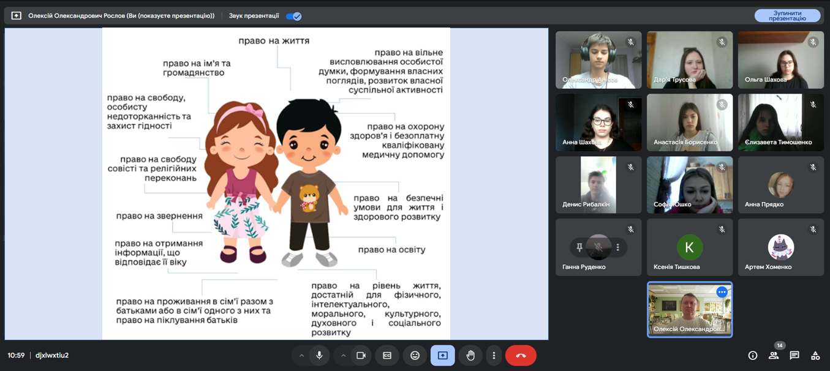Screen dimensions: 830x371
Task: Open the activities panel
Action: [815, 356]
